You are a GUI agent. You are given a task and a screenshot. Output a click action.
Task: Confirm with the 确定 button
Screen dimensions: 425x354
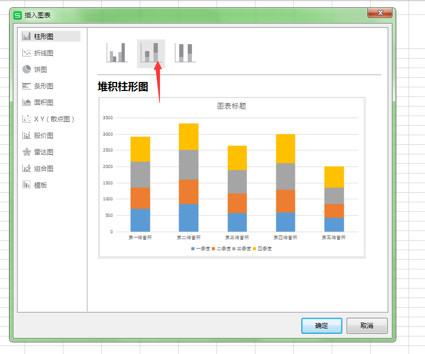[x=322, y=326]
